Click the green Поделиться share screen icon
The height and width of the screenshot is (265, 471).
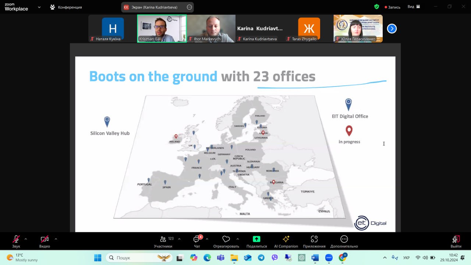(256, 239)
